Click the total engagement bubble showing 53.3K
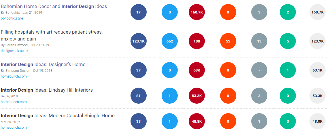The height and width of the screenshot is (133, 327). point(317,96)
